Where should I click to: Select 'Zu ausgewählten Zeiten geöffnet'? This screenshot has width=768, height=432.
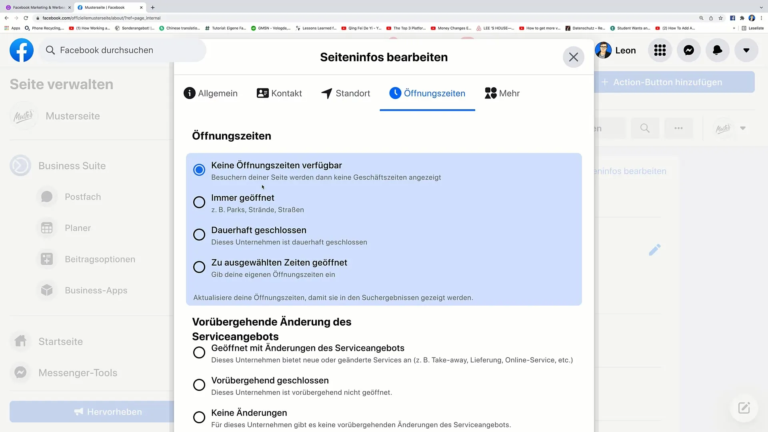[x=199, y=267]
